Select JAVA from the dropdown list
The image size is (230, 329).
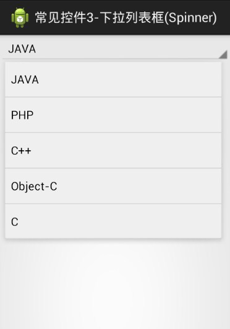[x=113, y=80]
